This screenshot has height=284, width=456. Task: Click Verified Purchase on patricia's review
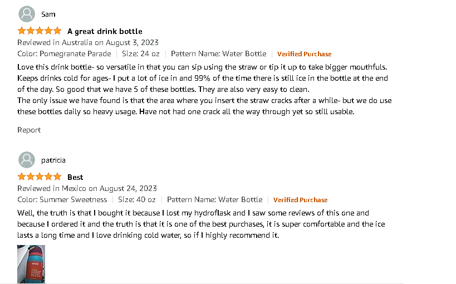click(x=300, y=200)
